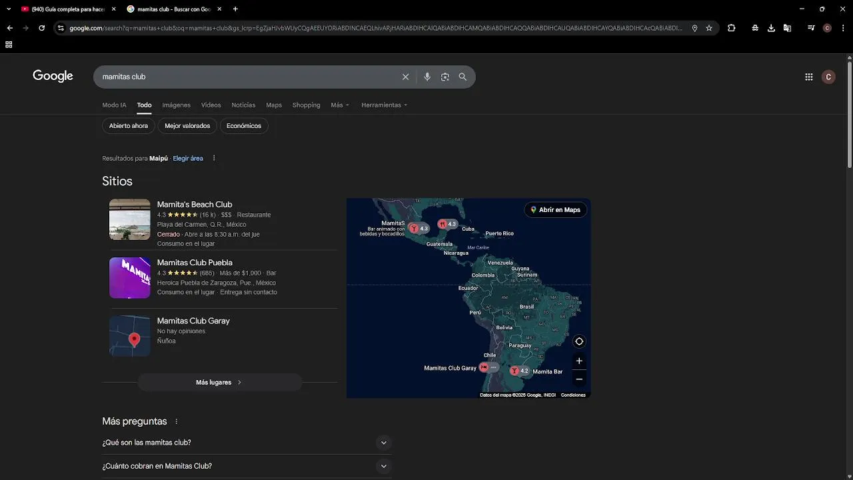The image size is (853, 480).
Task: Open the Google account avatar
Action: [x=828, y=77]
